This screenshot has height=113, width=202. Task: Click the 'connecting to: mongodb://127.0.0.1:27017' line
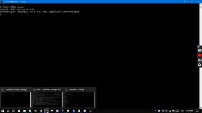pyautogui.click(x=40, y=12)
